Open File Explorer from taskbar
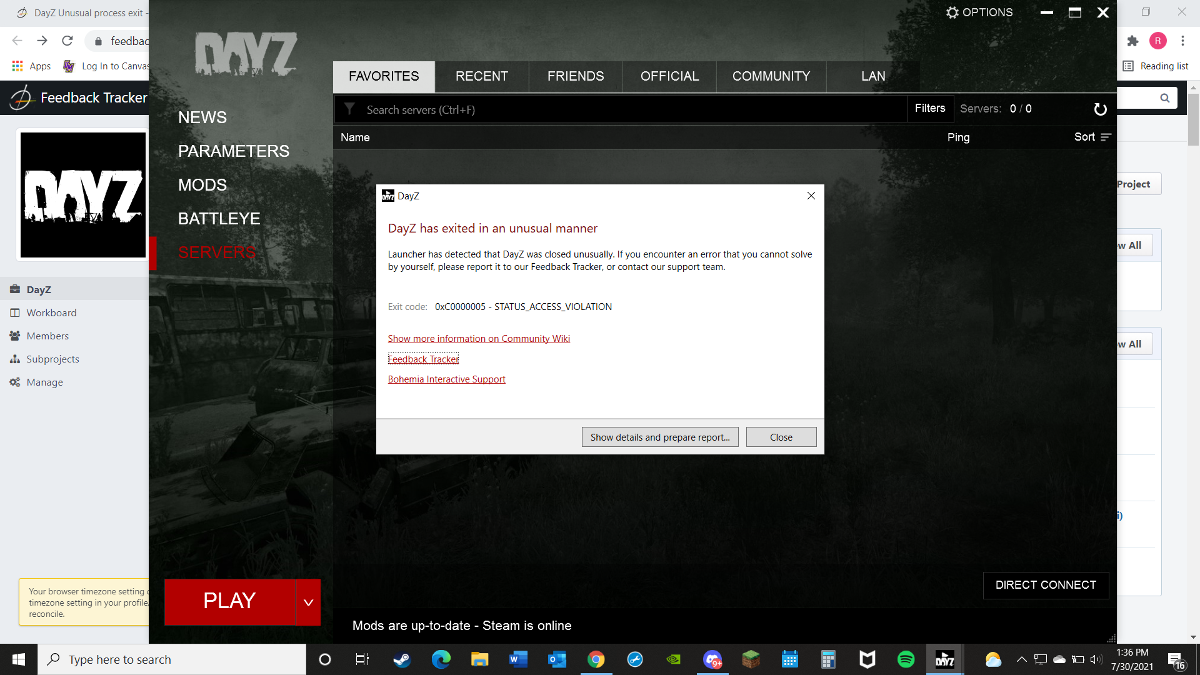The image size is (1200, 675). (479, 659)
